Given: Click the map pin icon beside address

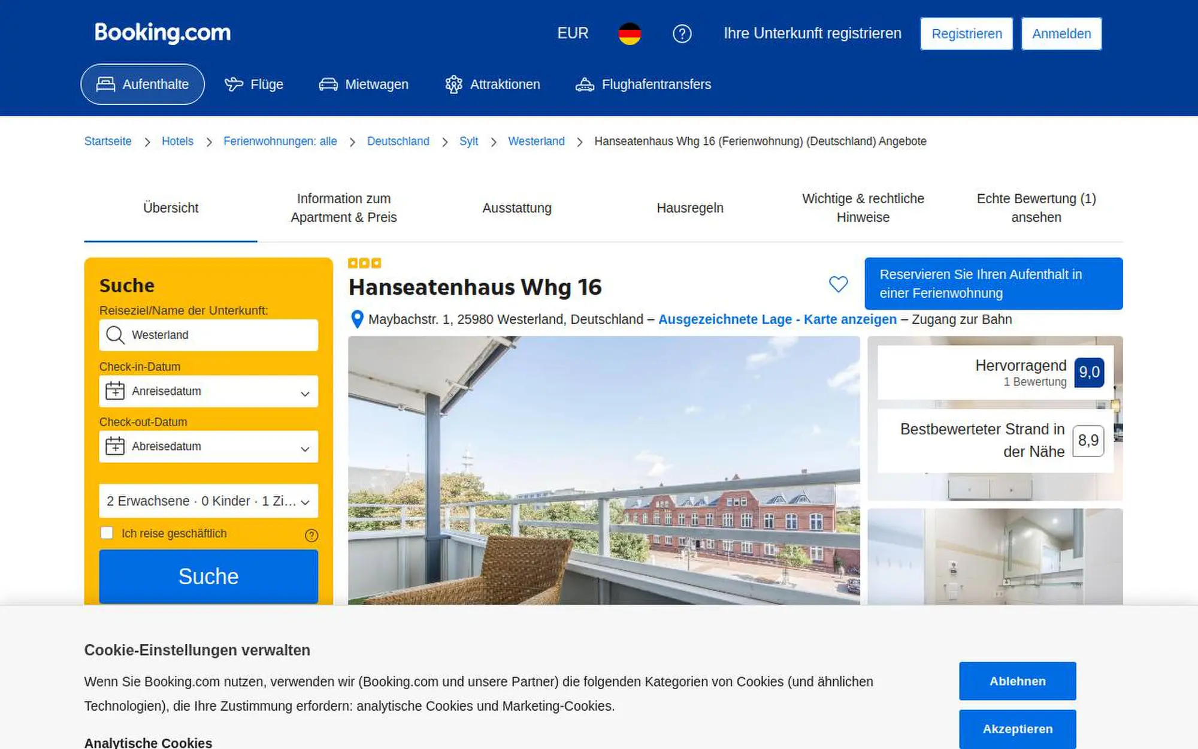Looking at the screenshot, I should tap(357, 319).
